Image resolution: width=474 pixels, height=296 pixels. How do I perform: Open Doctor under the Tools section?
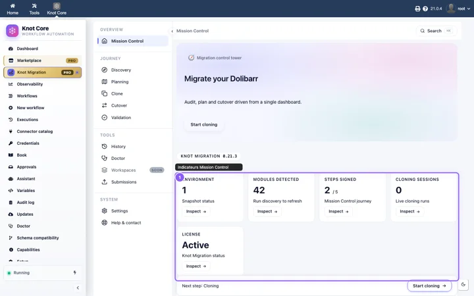(x=133, y=159)
